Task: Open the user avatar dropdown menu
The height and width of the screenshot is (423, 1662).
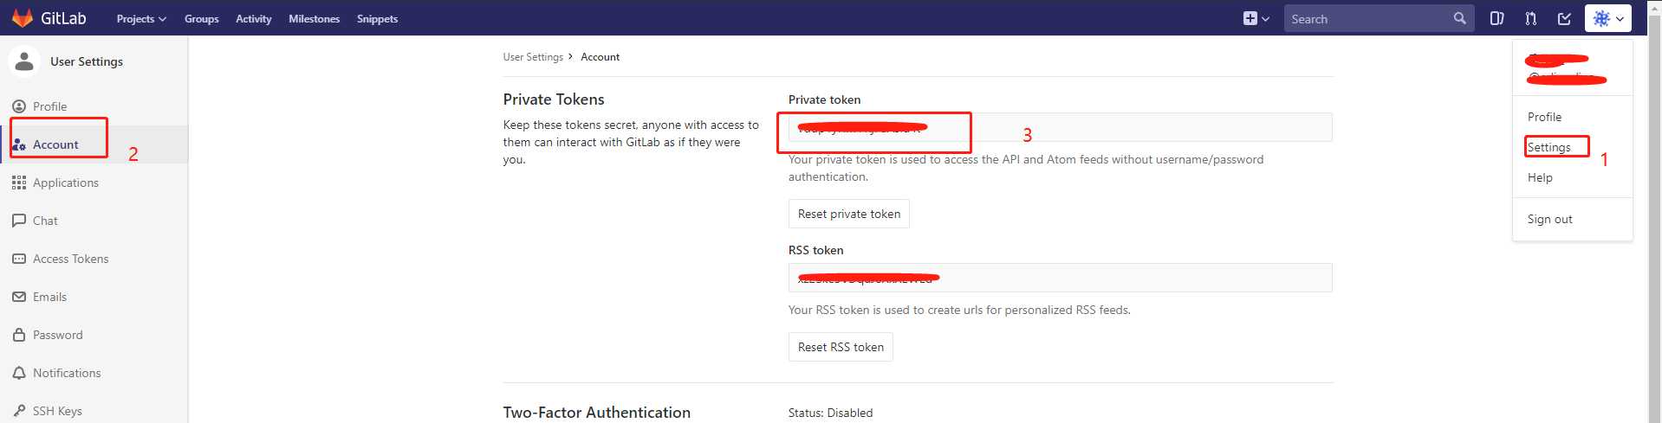Action: pos(1608,18)
